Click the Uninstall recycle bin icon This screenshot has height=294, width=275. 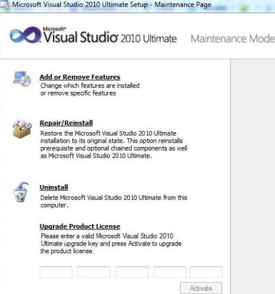click(x=21, y=192)
